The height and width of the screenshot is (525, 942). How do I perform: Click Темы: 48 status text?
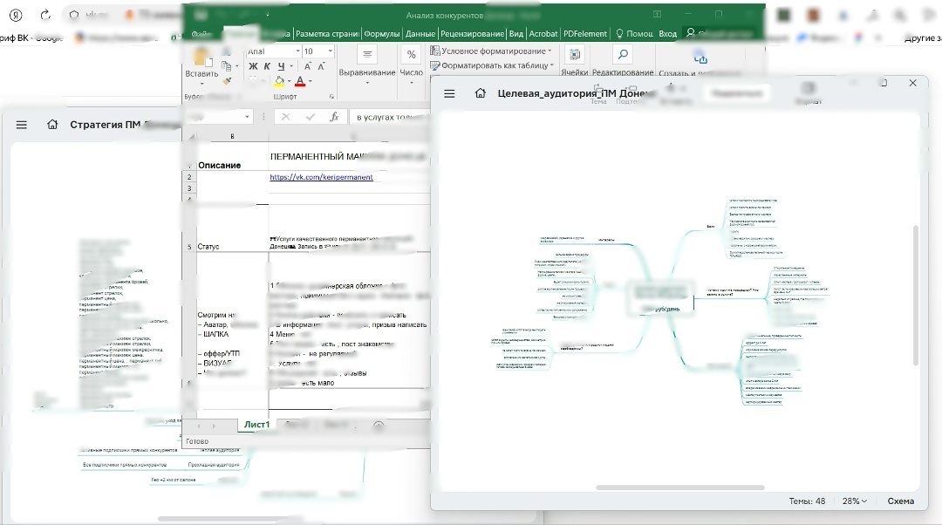click(x=807, y=501)
